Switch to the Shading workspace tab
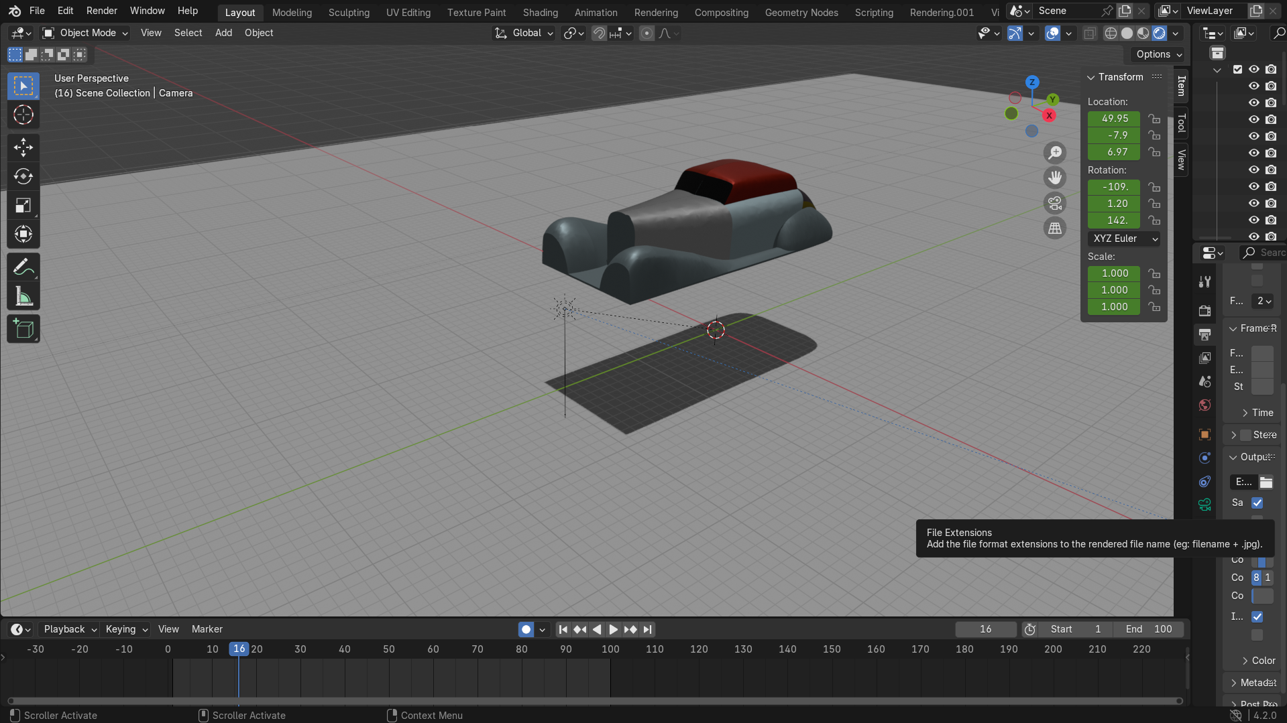The image size is (1287, 723). coord(541,12)
